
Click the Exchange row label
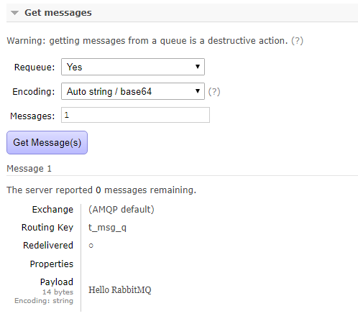52,210
